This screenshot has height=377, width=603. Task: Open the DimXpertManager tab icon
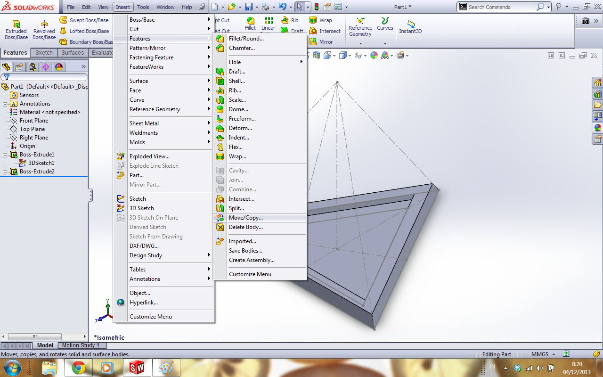tap(46, 67)
